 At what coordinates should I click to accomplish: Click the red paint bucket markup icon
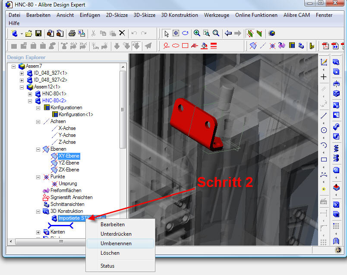pyautogui.click(x=204, y=46)
